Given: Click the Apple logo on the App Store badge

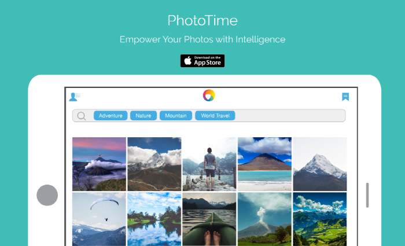Looking at the screenshot, I should coord(188,61).
